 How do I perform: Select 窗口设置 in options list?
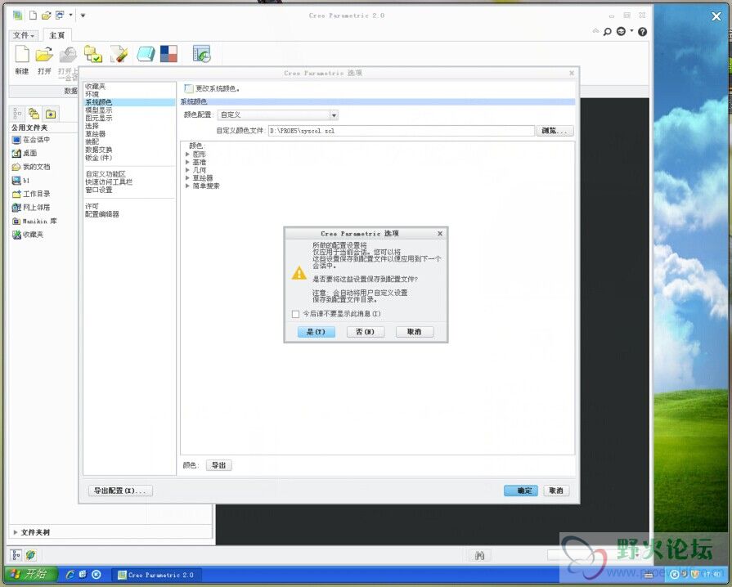(x=98, y=190)
